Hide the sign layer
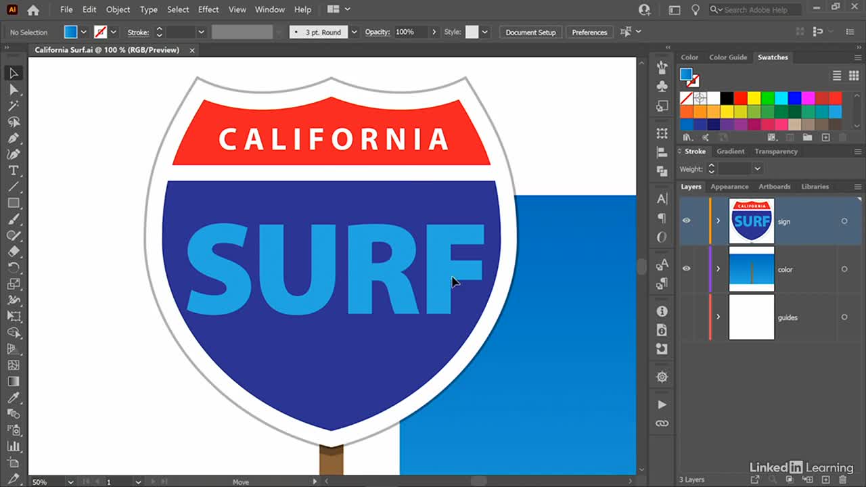The image size is (866, 487). [x=686, y=221]
